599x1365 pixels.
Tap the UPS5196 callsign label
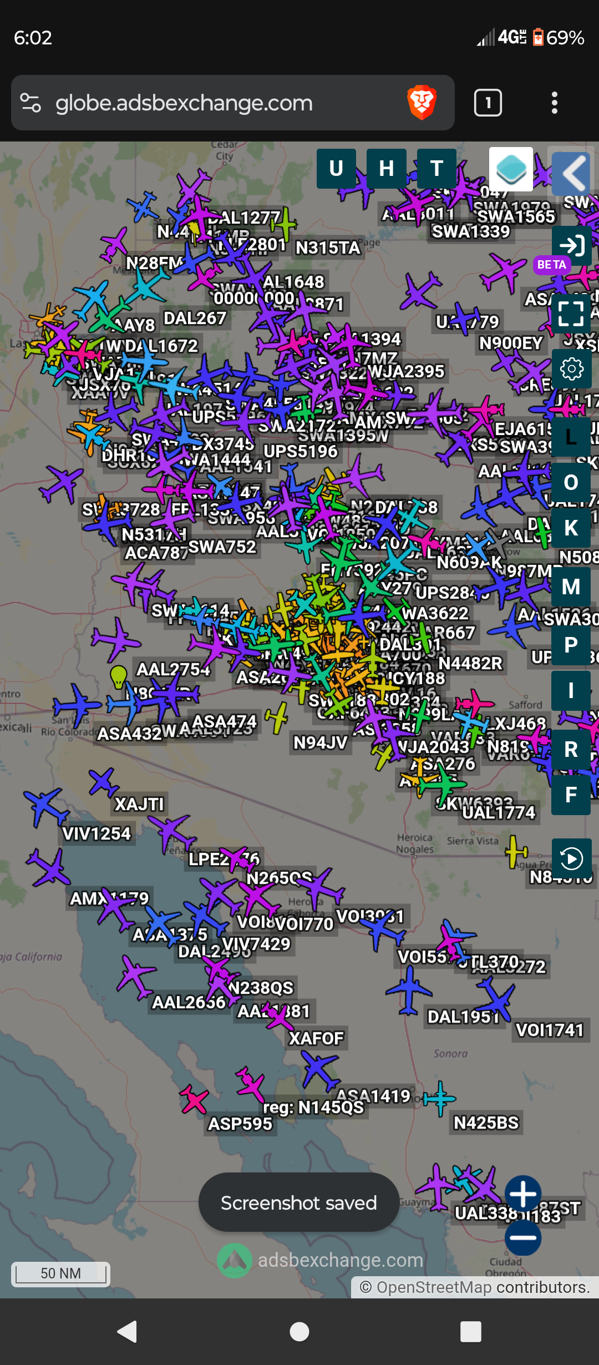pos(301,452)
